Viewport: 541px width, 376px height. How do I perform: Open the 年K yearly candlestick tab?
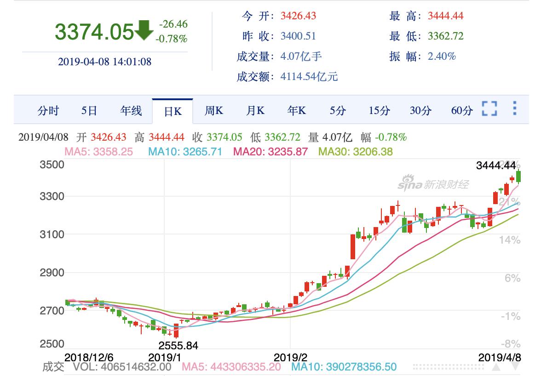(297, 111)
